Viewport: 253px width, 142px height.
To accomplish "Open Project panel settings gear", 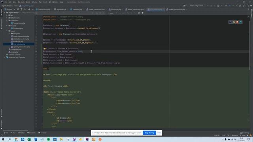I will coord(29,9).
